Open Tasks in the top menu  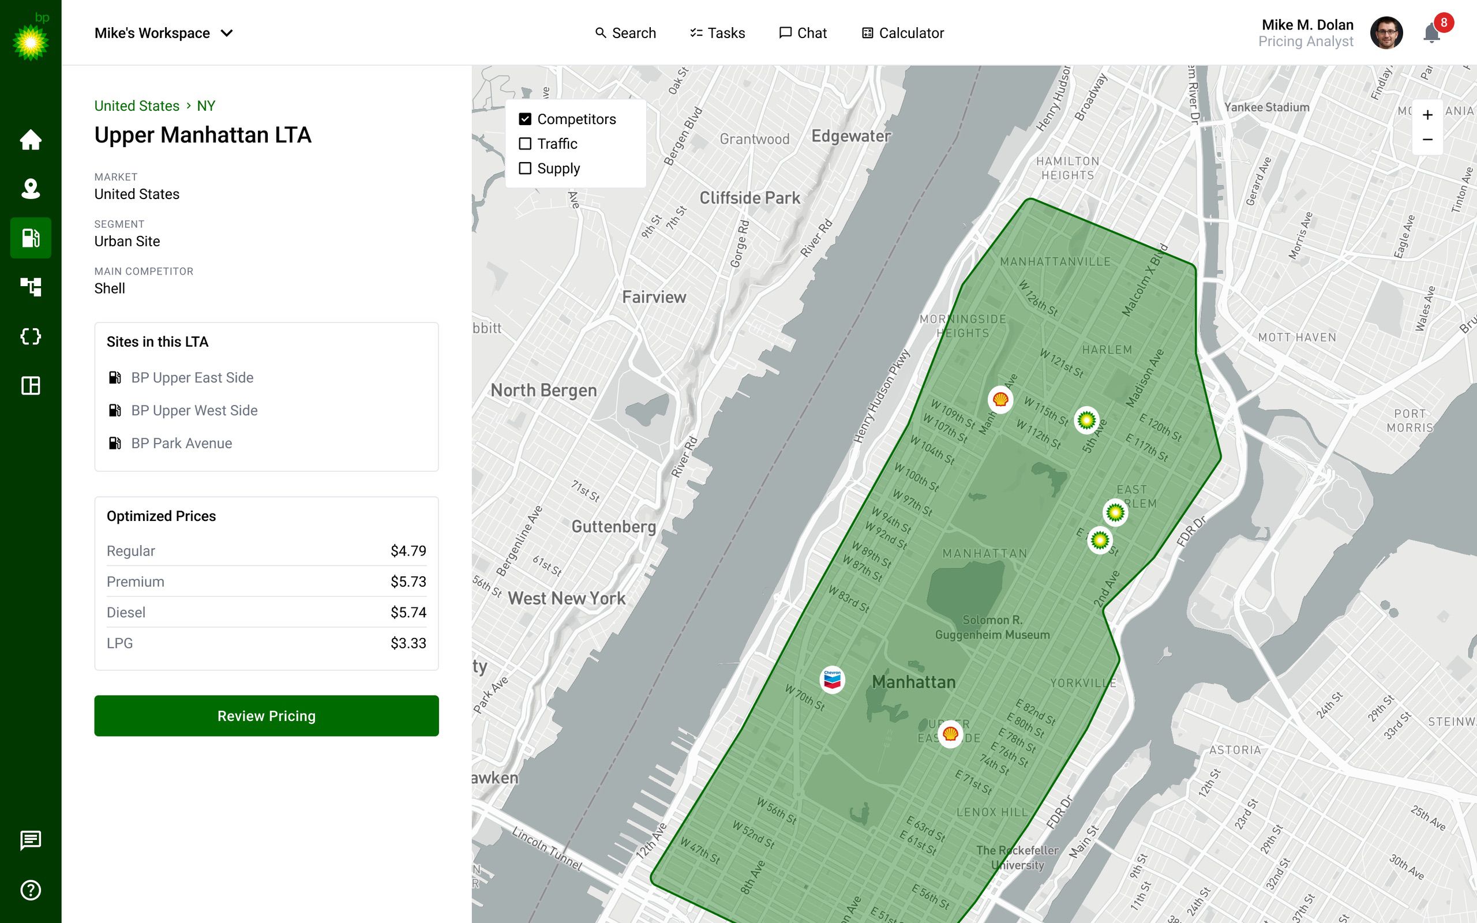tap(717, 33)
